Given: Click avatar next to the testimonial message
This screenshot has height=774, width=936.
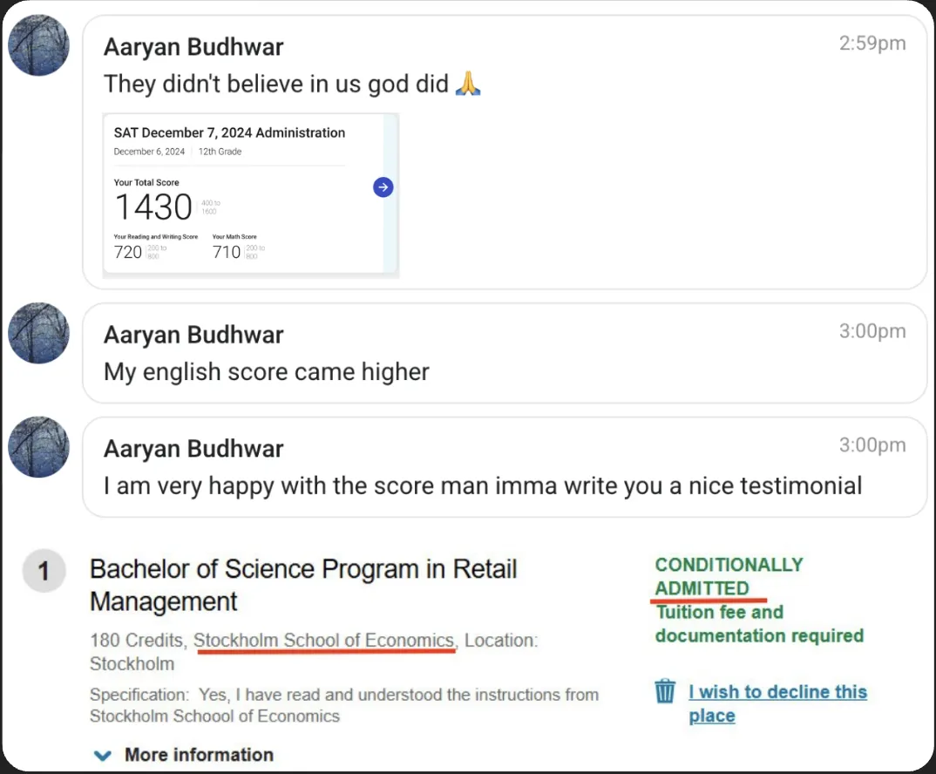Looking at the screenshot, I should coord(39,447).
